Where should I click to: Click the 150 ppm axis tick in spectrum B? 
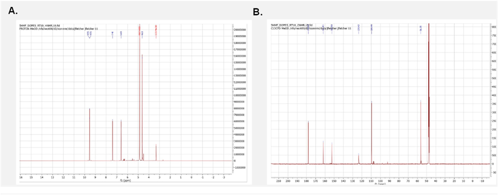334,181
